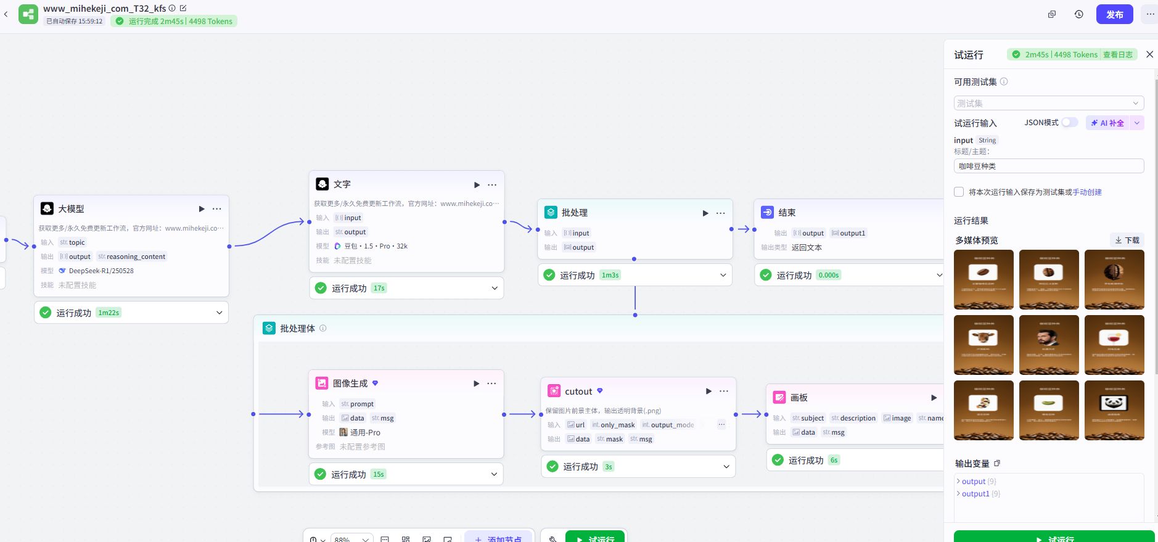The height and width of the screenshot is (542, 1158).
Task: Open the three-dot menu on 批处理 node
Action: tap(721, 213)
